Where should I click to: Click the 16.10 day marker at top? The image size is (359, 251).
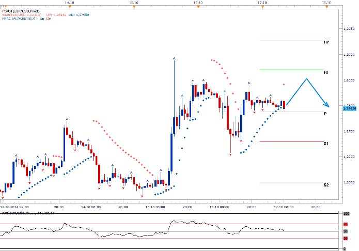pyautogui.click(x=198, y=6)
